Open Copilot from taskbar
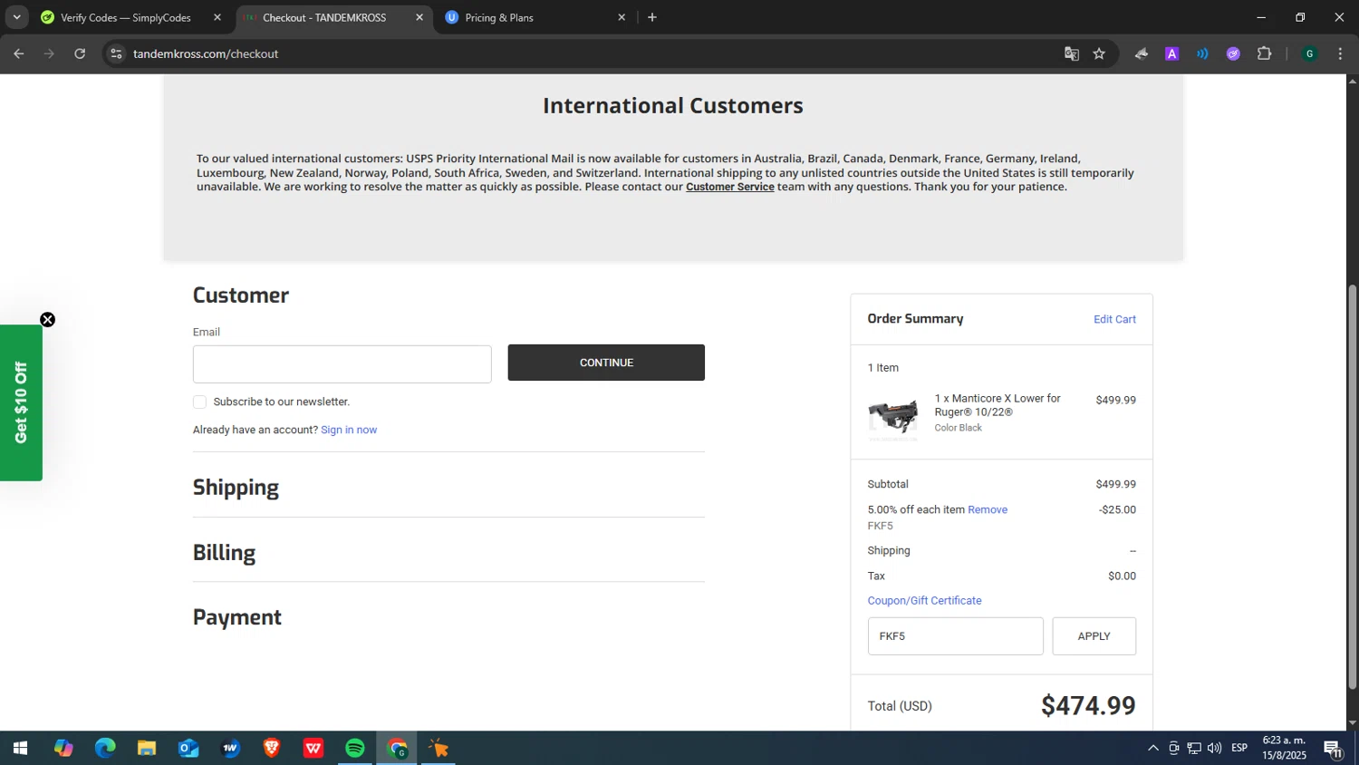Image resolution: width=1359 pixels, height=765 pixels. (x=63, y=748)
